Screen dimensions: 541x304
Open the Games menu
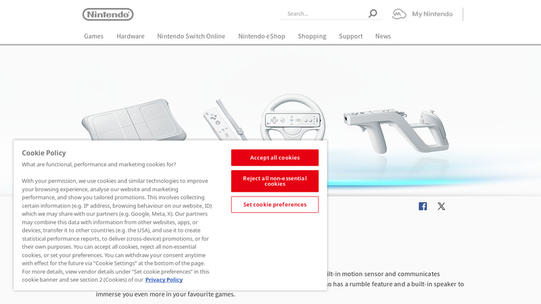click(x=94, y=36)
